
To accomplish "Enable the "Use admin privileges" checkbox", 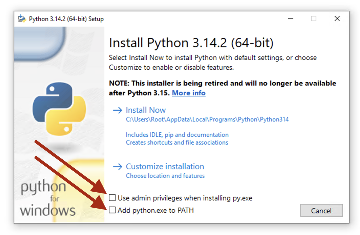I will [113, 197].
